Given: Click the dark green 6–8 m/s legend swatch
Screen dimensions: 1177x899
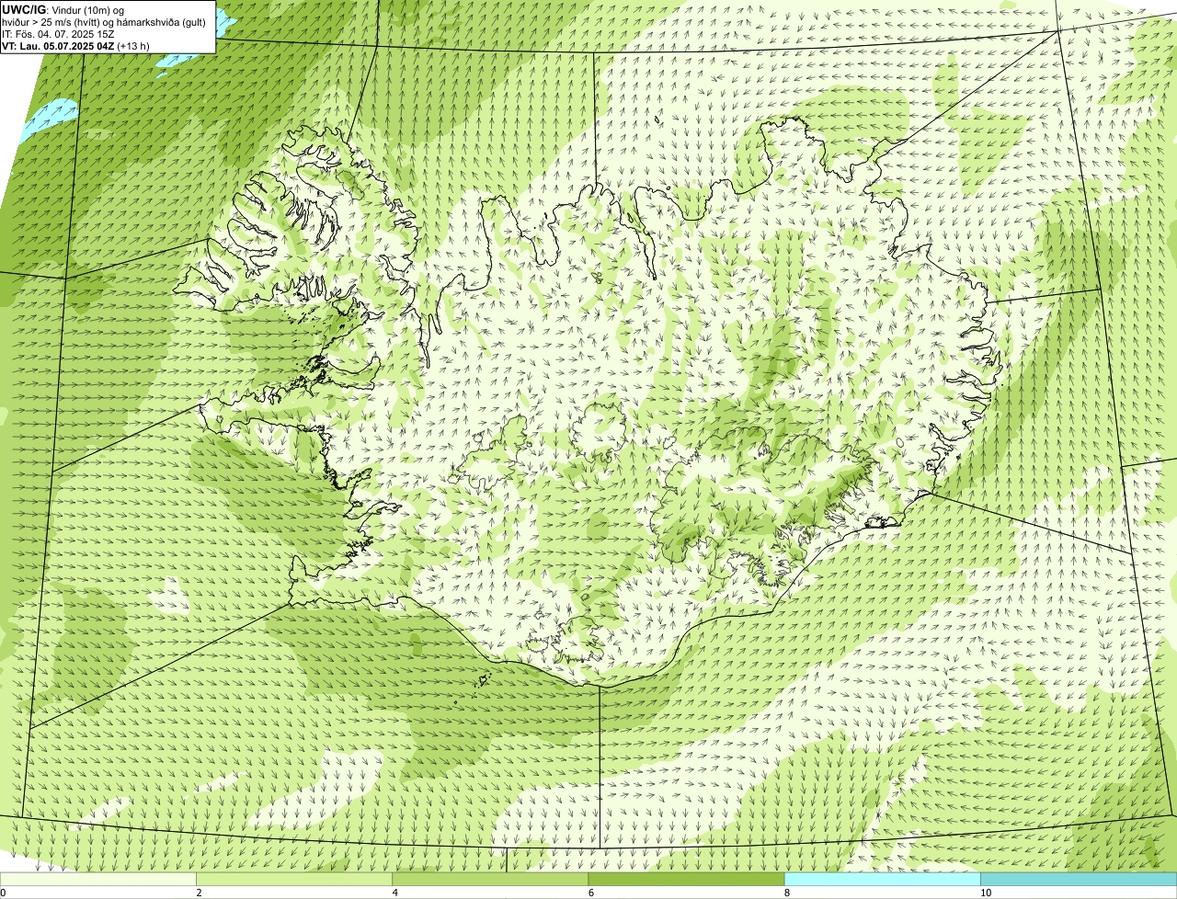Looking at the screenshot, I should tap(686, 880).
